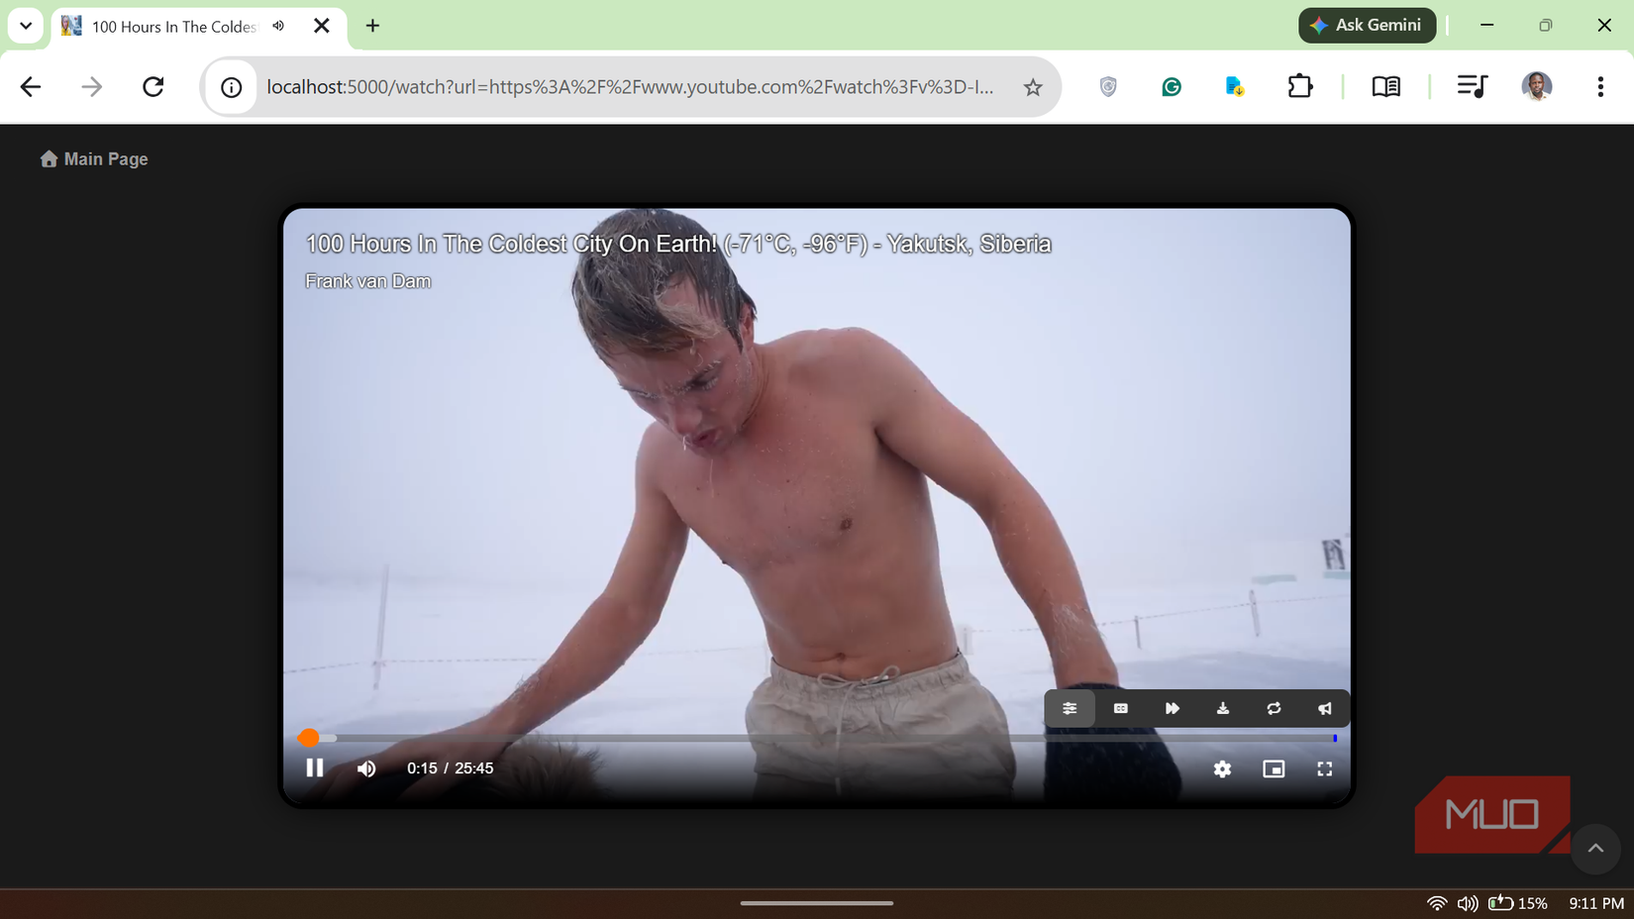Close the current browser tab
This screenshot has width=1634, height=919.
[322, 26]
